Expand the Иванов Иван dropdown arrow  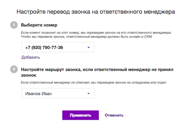click(x=89, y=93)
